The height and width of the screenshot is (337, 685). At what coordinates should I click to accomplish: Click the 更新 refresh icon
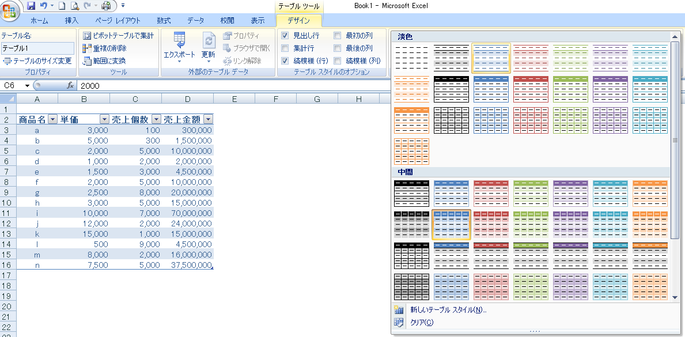tap(208, 46)
